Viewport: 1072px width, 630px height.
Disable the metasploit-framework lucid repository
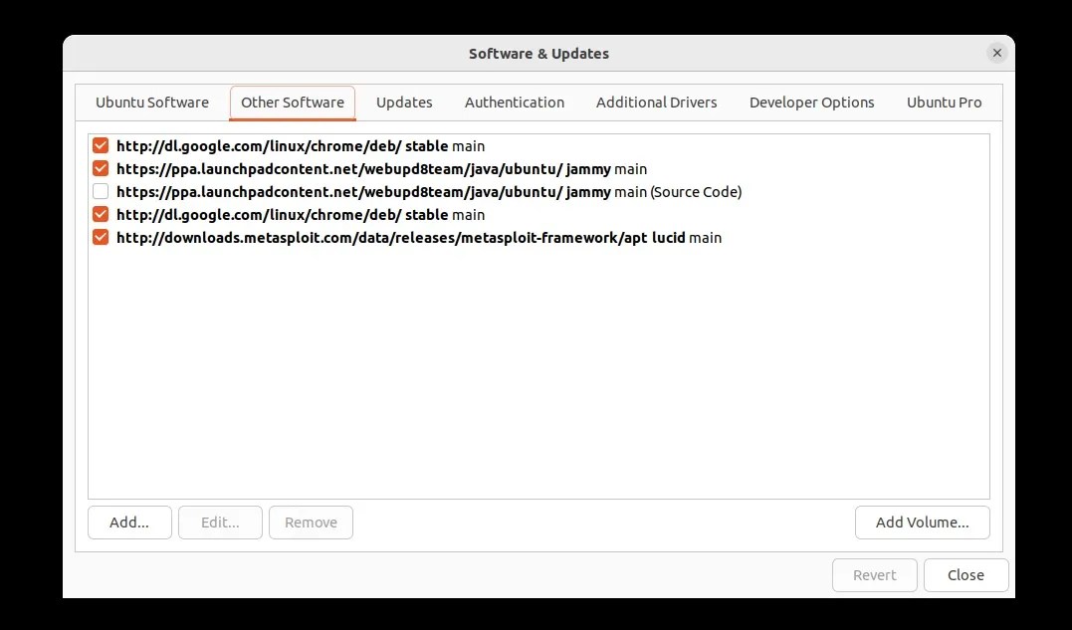(x=100, y=237)
